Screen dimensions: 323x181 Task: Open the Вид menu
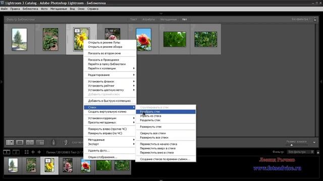click(72, 9)
